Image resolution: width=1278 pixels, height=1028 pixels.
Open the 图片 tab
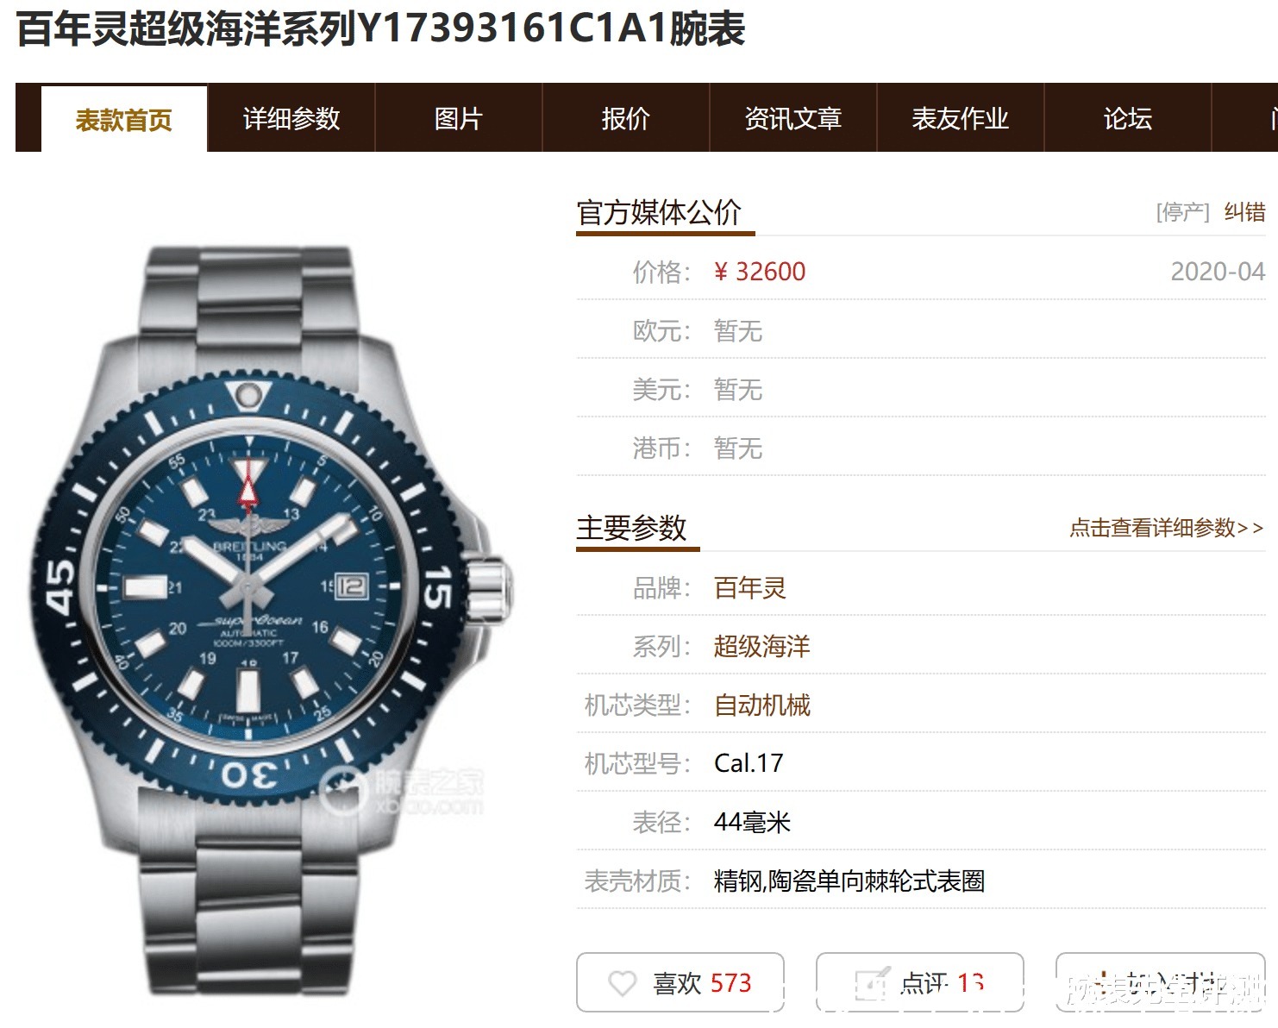click(x=459, y=118)
